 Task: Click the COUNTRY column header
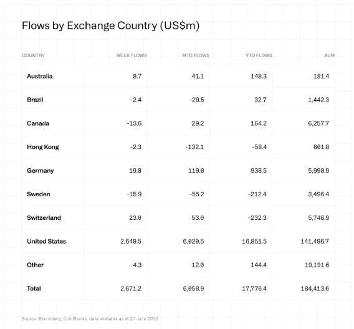point(33,55)
